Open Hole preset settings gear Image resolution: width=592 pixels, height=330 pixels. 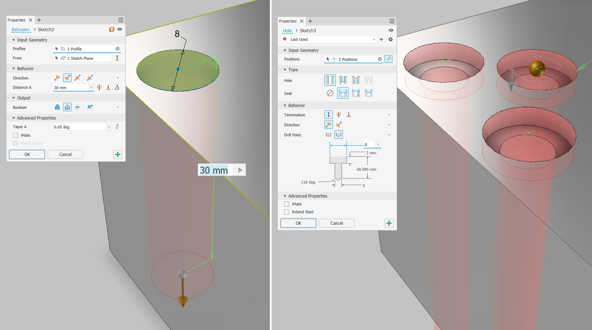[391, 39]
